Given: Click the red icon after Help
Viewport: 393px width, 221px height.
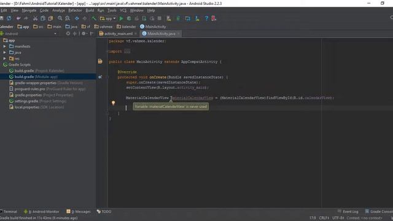Looking at the screenshot, I should (x=214, y=18).
